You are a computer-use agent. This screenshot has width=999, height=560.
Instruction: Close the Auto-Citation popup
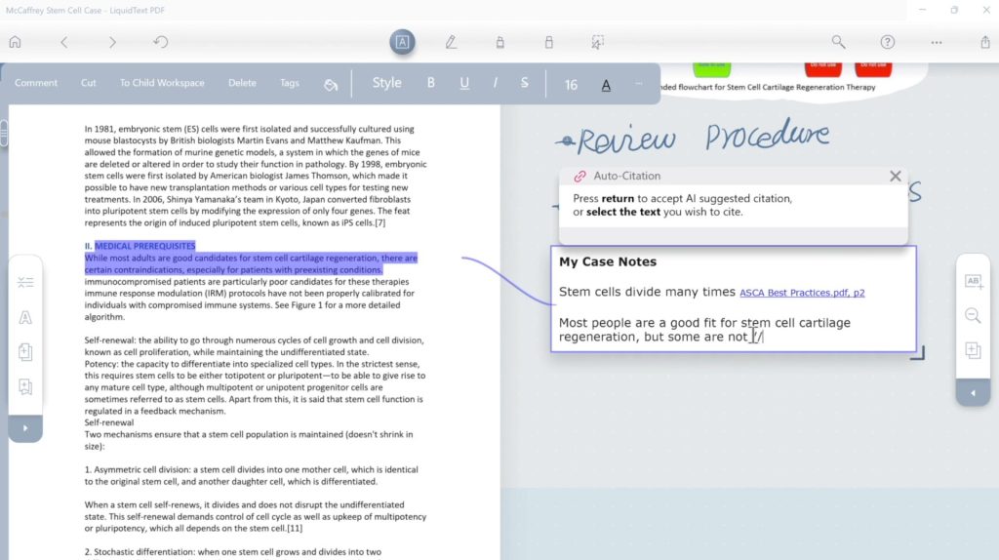tap(895, 176)
